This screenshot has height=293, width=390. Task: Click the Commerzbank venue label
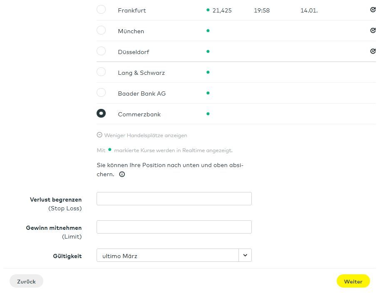(139, 114)
